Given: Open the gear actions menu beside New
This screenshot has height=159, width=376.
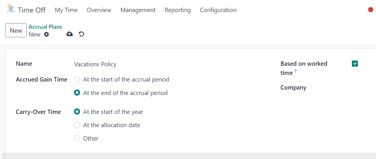Looking at the screenshot, I should [x=46, y=34].
